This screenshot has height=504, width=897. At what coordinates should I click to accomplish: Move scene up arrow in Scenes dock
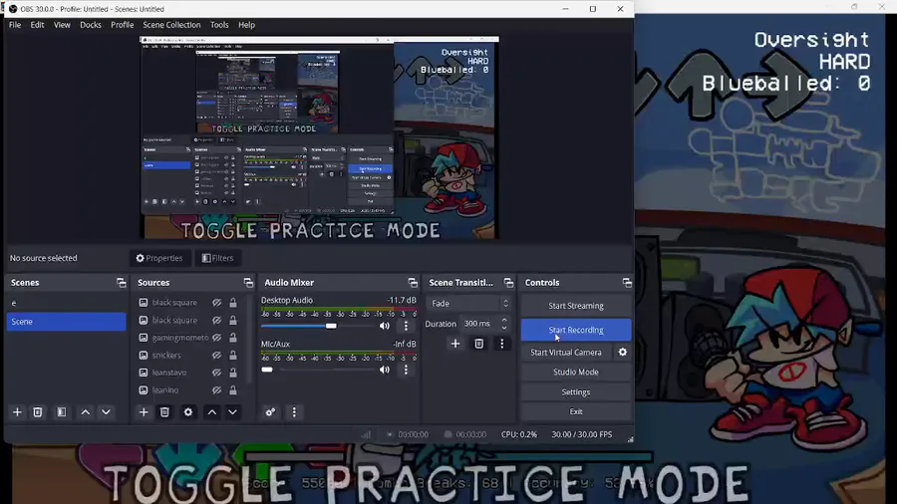[x=86, y=412]
